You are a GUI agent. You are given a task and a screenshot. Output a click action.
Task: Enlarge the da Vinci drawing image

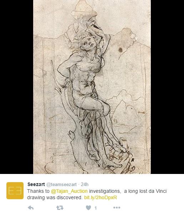(92, 87)
